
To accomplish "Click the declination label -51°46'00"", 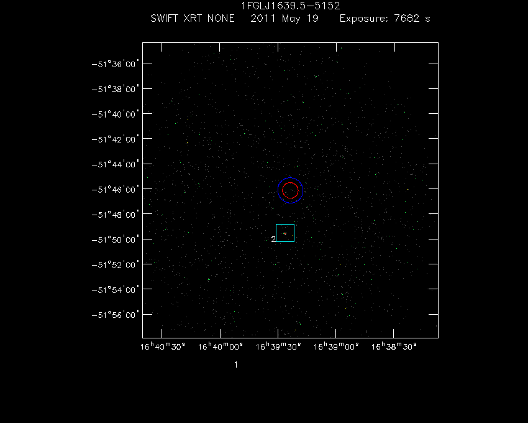I will [x=116, y=190].
